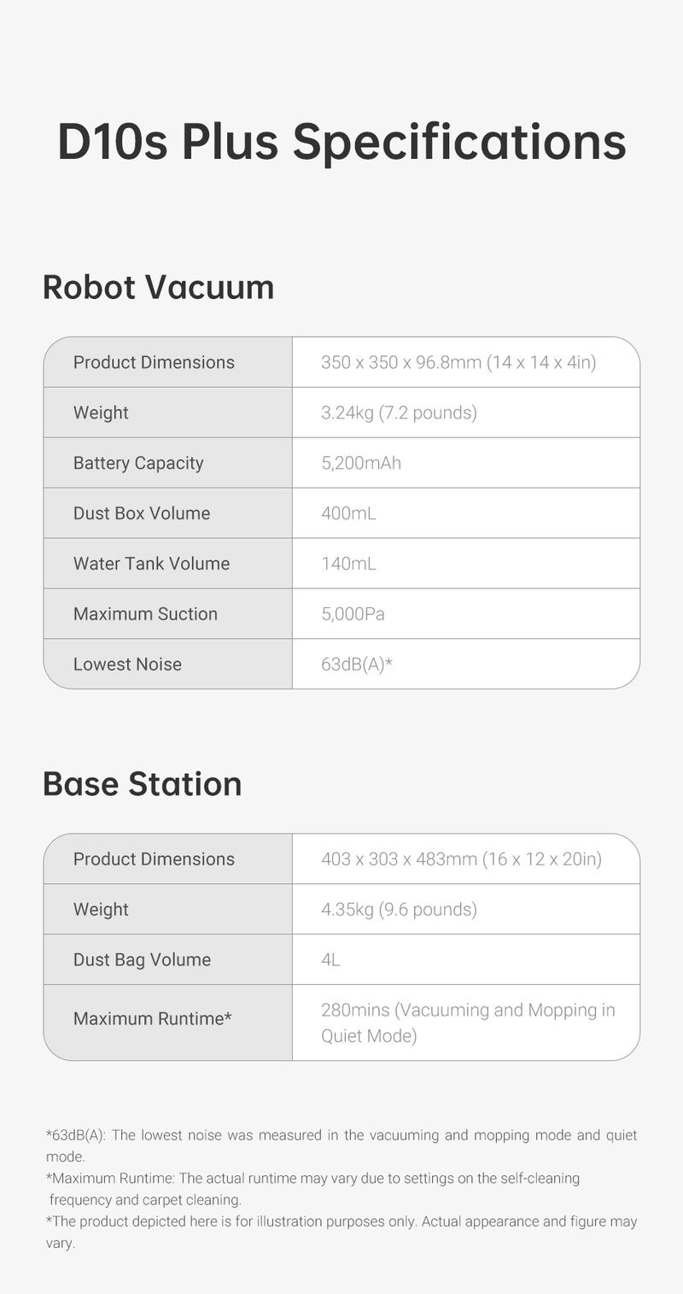
Task: Select the 63dB(A)* value
Action: click(357, 664)
